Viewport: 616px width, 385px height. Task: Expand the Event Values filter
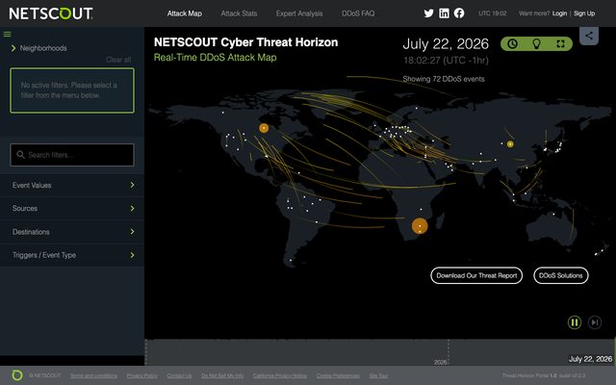pos(72,185)
